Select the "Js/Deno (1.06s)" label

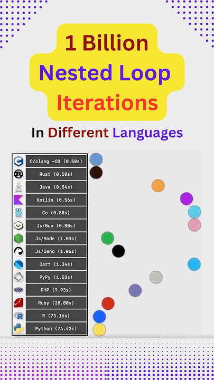(x=56, y=251)
